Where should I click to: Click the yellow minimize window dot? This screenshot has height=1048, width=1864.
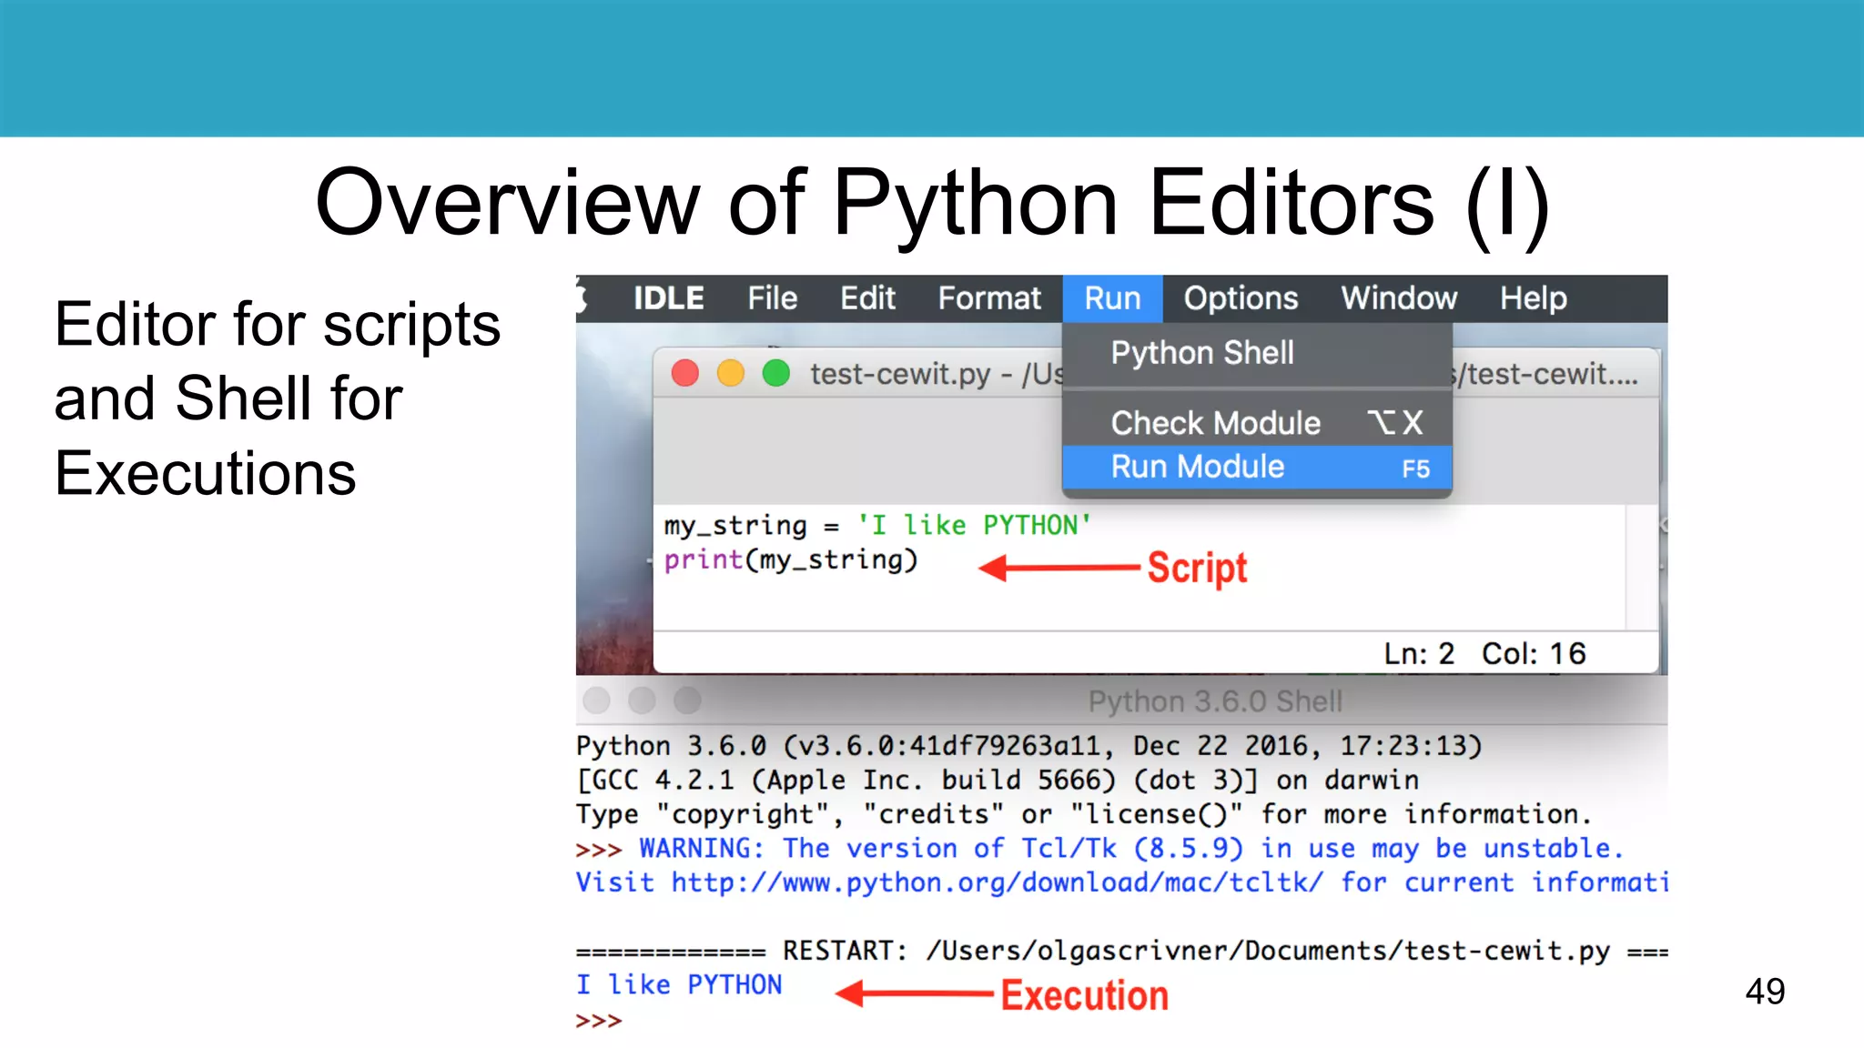click(x=731, y=373)
